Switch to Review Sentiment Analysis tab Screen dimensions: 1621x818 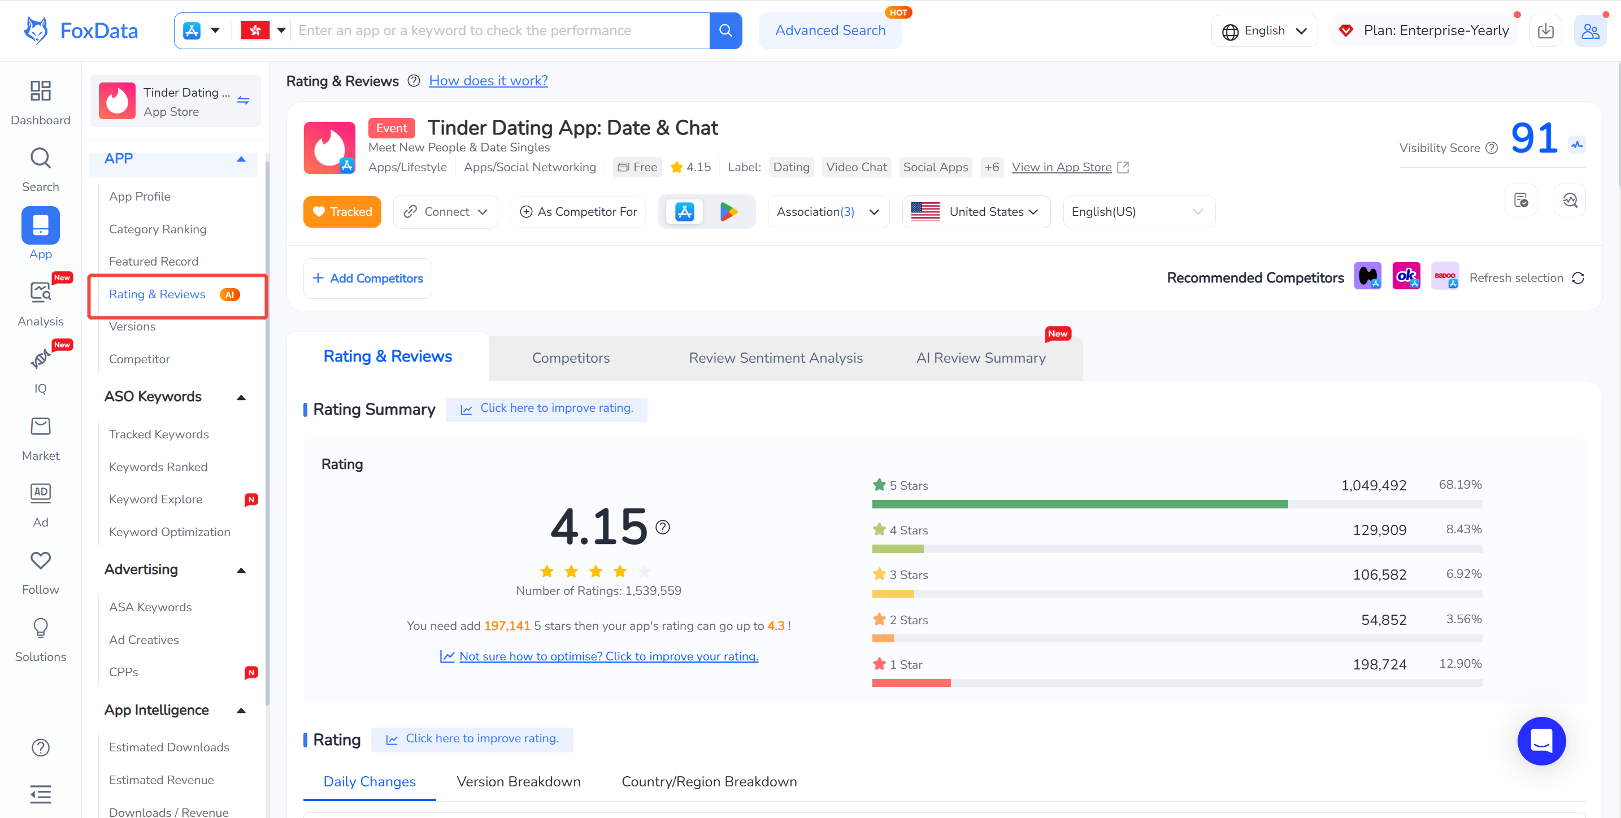tap(775, 358)
